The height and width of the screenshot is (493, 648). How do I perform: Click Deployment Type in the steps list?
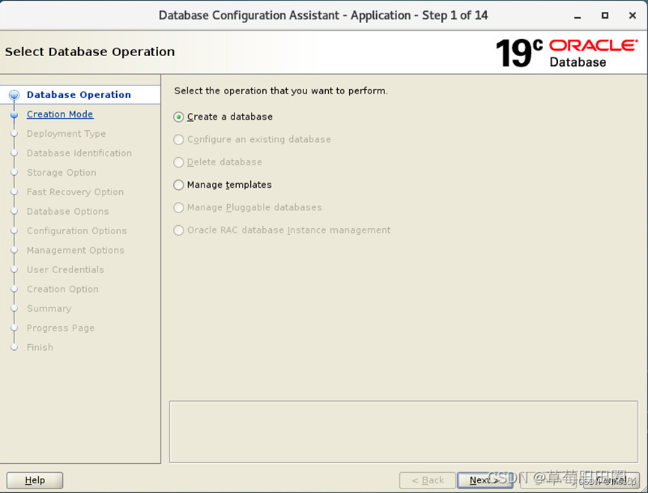point(66,134)
